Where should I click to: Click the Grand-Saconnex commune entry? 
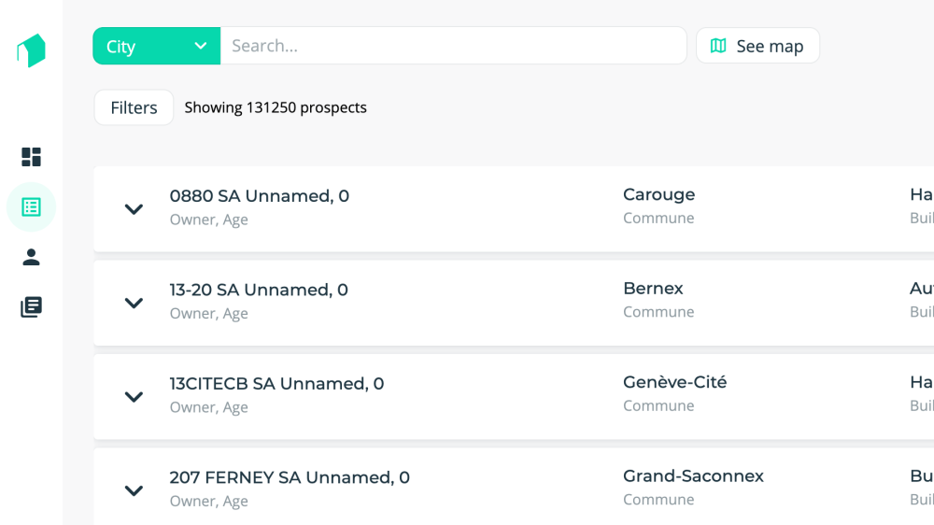pyautogui.click(x=693, y=476)
